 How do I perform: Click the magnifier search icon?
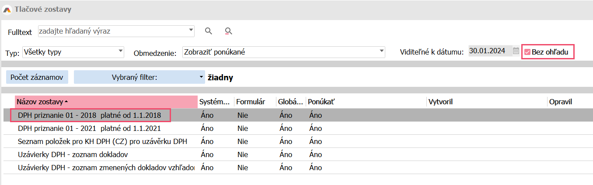click(x=209, y=31)
